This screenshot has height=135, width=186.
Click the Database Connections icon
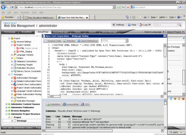coord(15,62)
